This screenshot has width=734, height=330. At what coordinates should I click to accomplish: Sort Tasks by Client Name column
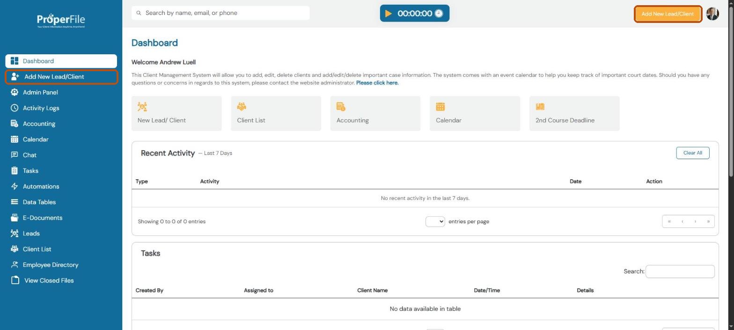[x=372, y=290]
